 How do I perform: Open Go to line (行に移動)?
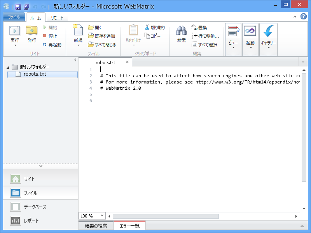coord(205,36)
